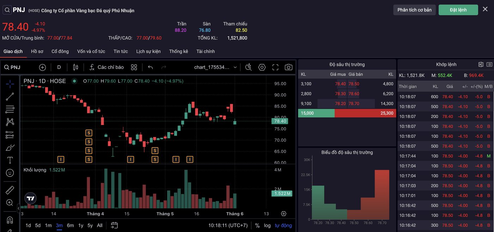Open the Lịch sự kiện tab
494x232 pixels.
pyautogui.click(x=148, y=51)
